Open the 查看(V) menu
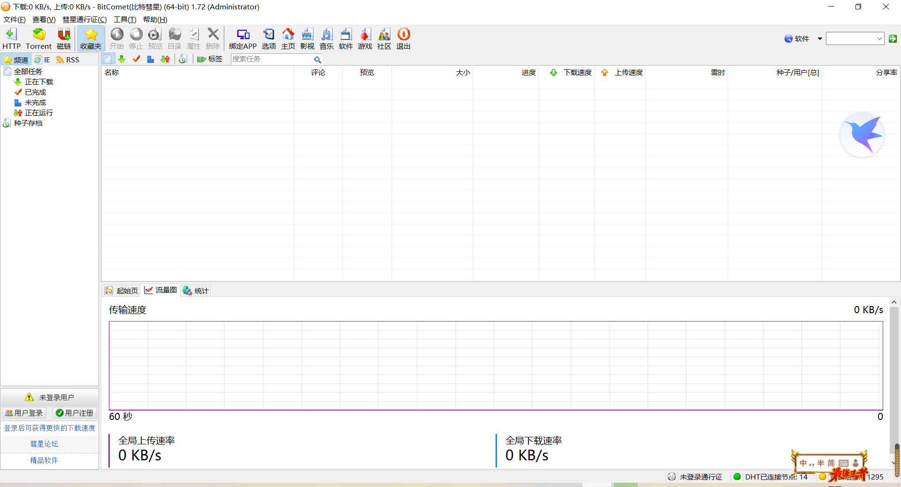 [x=44, y=19]
